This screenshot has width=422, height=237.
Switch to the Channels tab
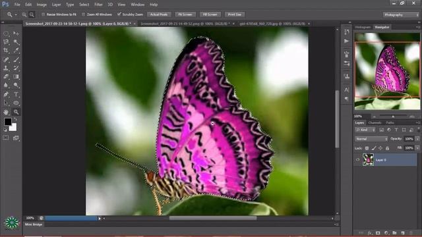coord(375,123)
